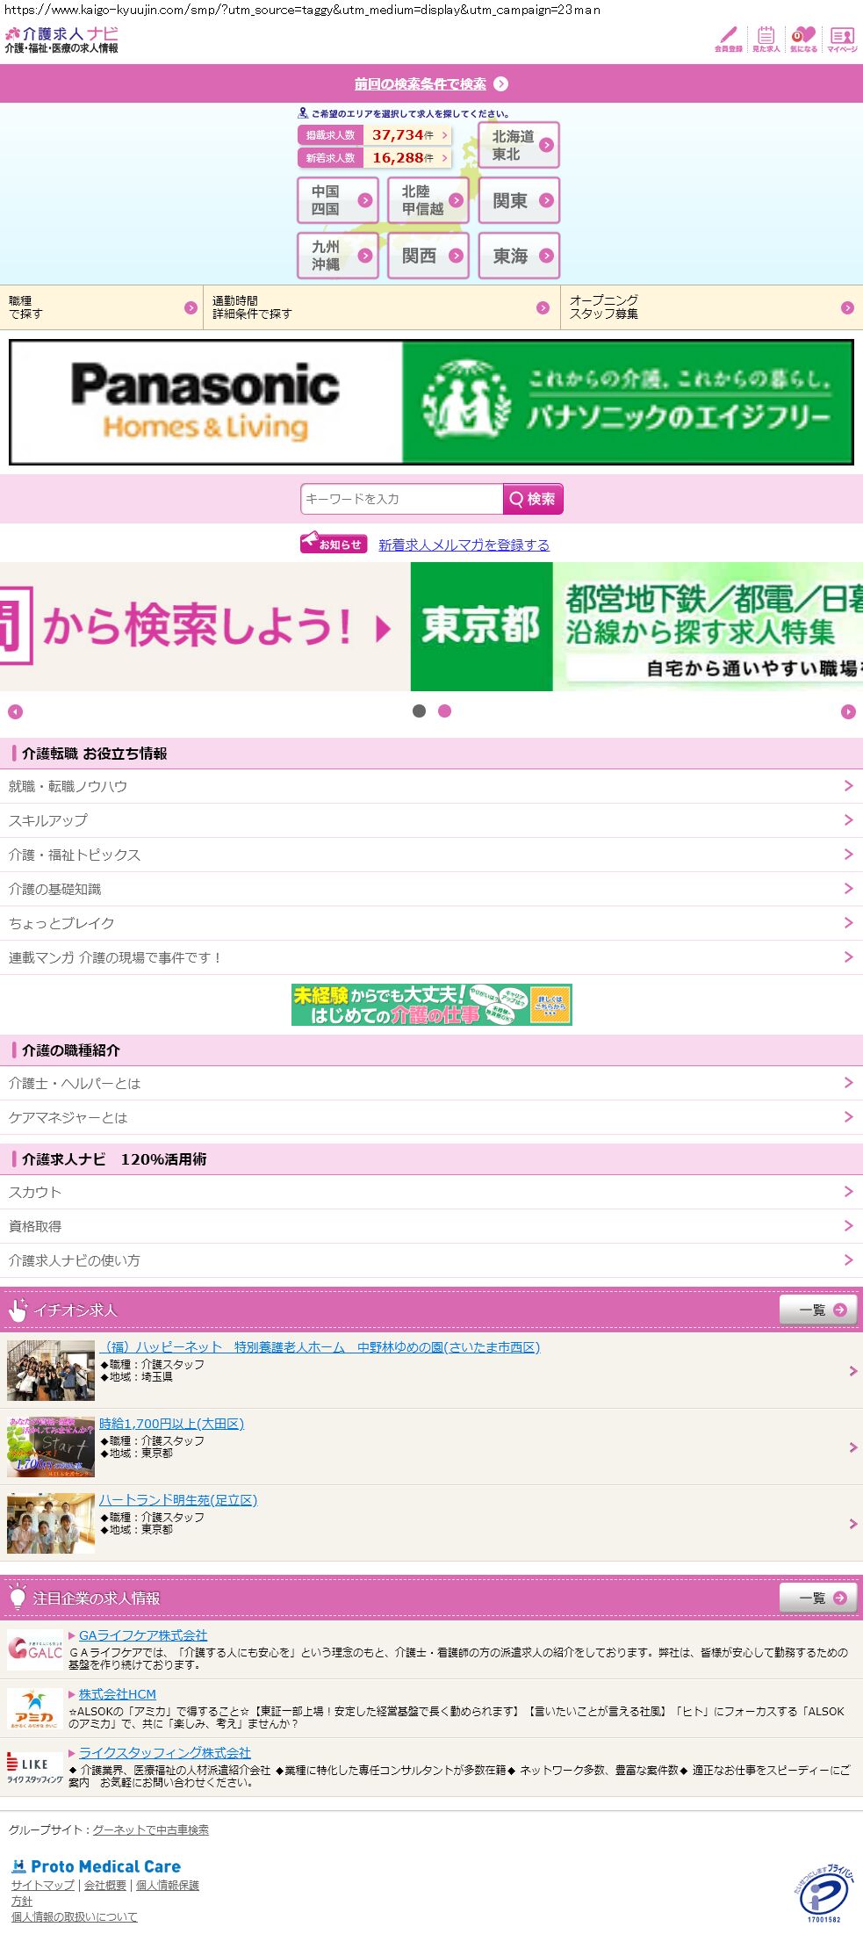The height and width of the screenshot is (1934, 863).
Task: Open 通勤時間 詳細条件で探す tab
Action: point(382,307)
